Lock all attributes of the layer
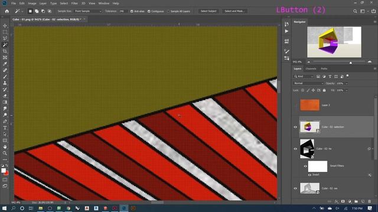Image resolution: width=378 pixels, height=212 pixels. [324, 90]
